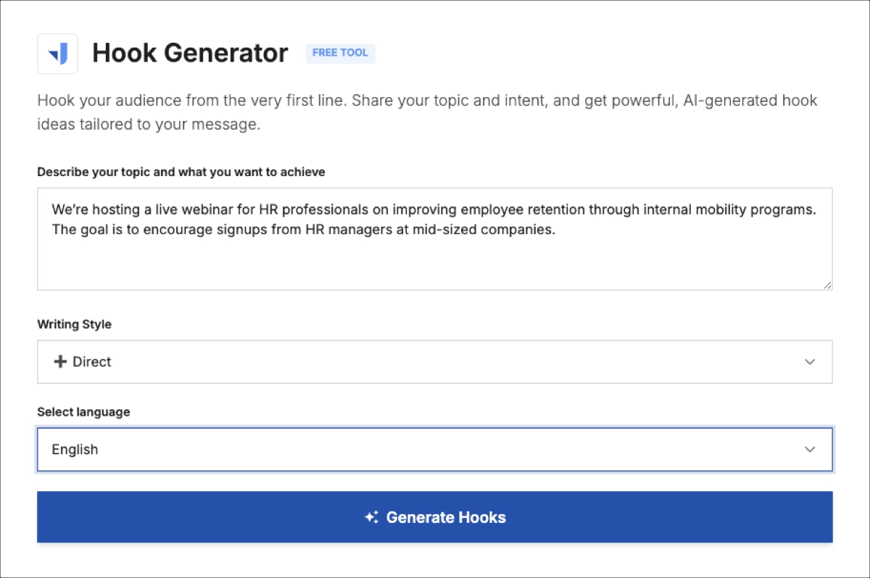Viewport: 870px width, 578px height.
Task: Click the resize grip on the topic textarea
Action: coord(828,285)
